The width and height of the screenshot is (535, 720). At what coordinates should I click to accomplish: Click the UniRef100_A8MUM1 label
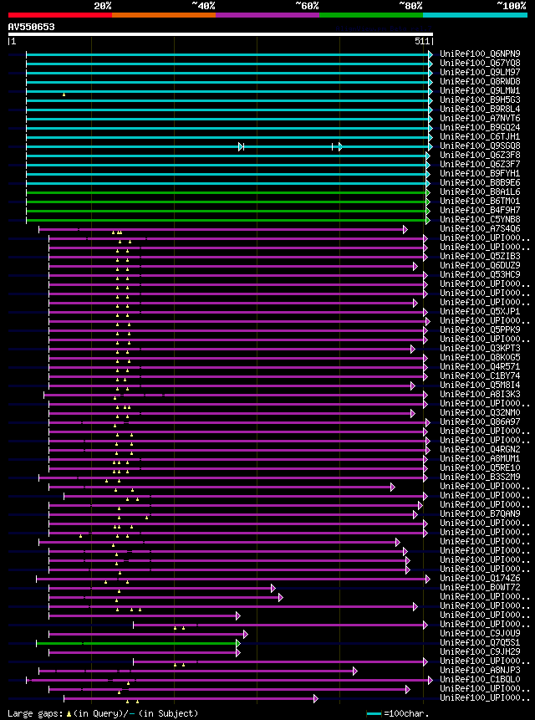pyautogui.click(x=480, y=458)
